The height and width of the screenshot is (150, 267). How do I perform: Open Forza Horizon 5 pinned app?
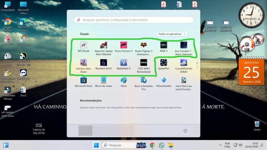pos(123,47)
